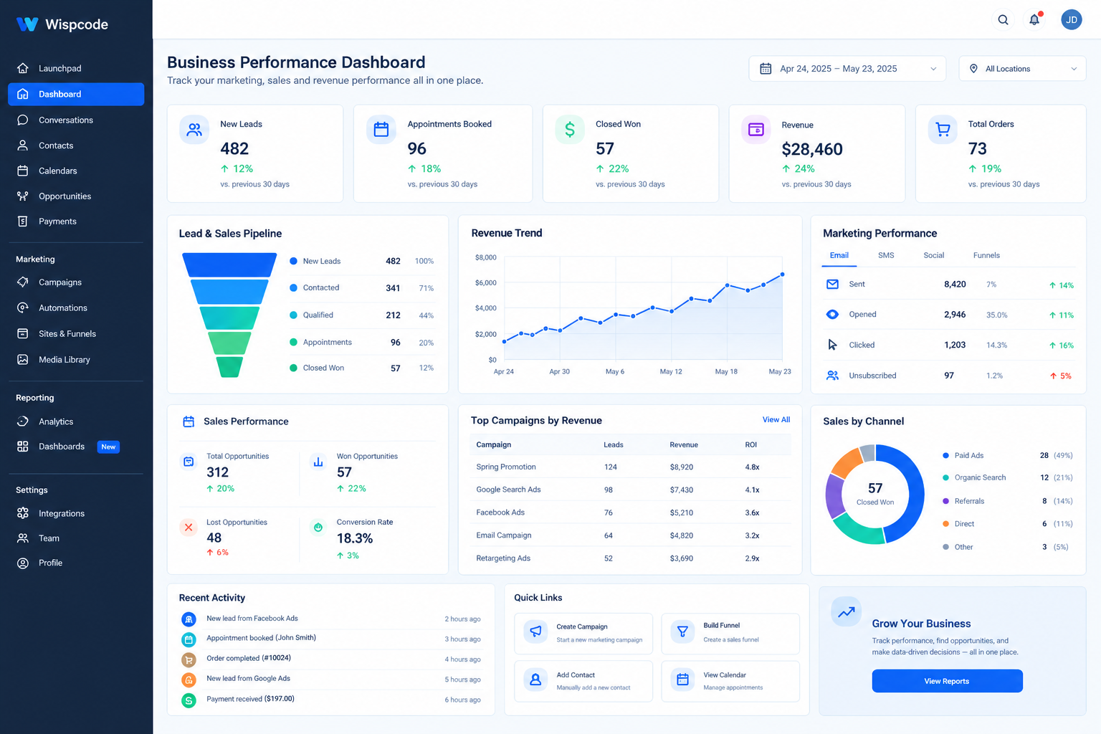Switch to the Social tab

(x=934, y=256)
